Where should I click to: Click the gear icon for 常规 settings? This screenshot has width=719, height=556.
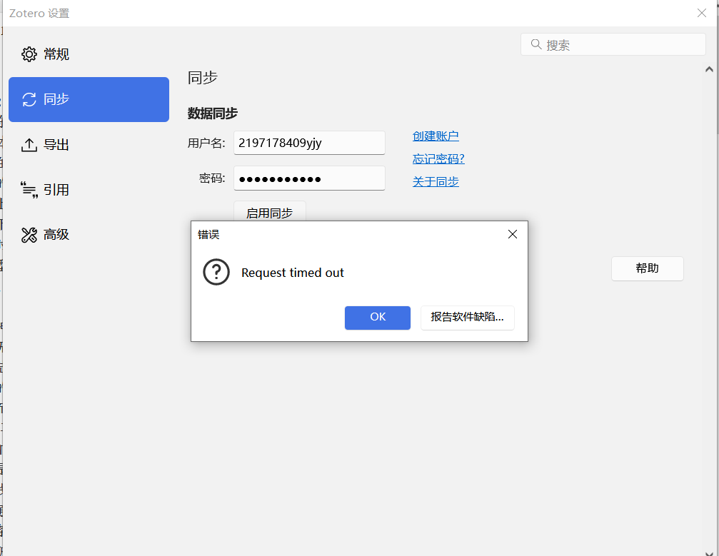click(x=29, y=54)
